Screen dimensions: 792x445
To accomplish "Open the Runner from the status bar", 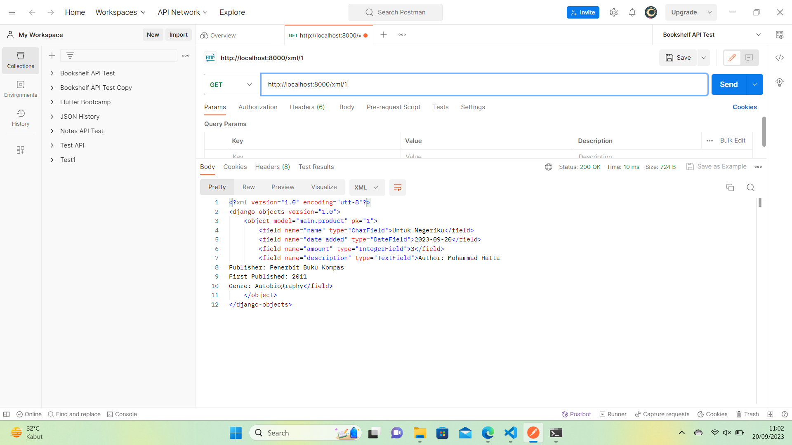I will pyautogui.click(x=613, y=414).
